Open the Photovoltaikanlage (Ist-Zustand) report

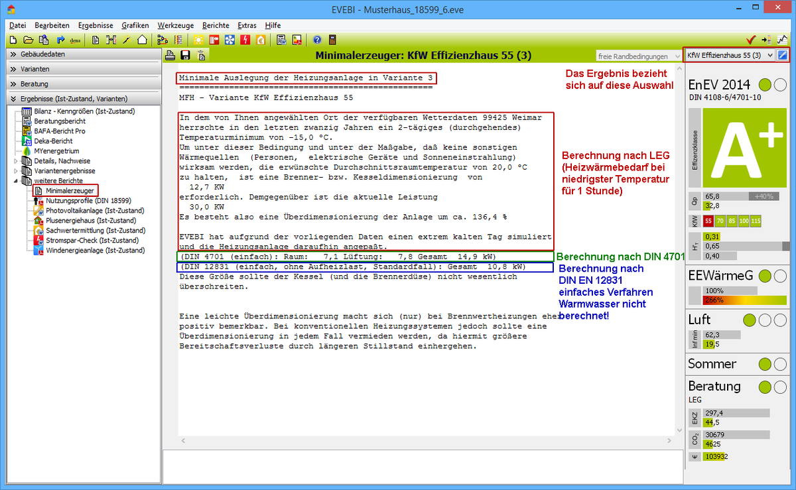[95, 211]
